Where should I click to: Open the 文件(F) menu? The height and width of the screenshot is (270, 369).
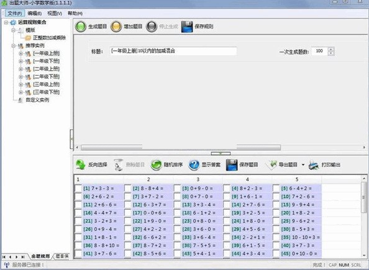(x=14, y=13)
